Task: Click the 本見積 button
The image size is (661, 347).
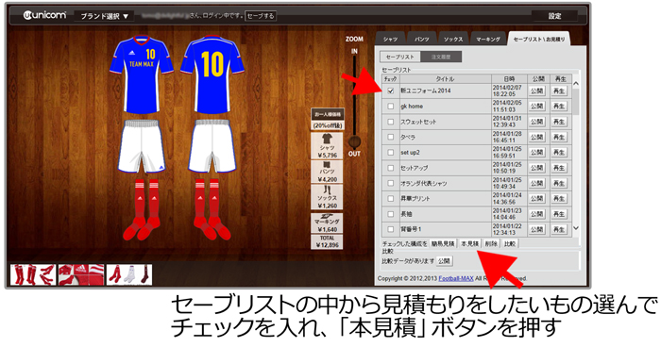Action: pyautogui.click(x=469, y=244)
